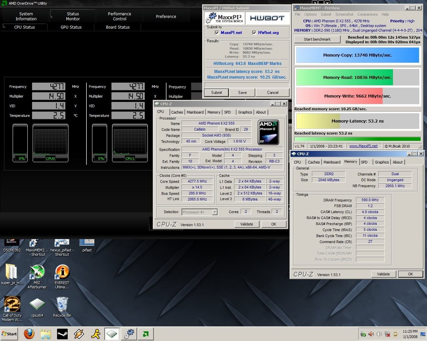Uncheck the HWbot.org submit checkbox

pos(254,33)
